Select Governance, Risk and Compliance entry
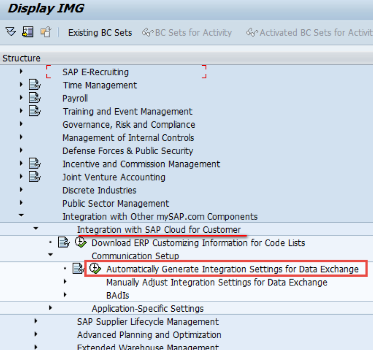The width and height of the screenshot is (373, 350). coord(128,124)
